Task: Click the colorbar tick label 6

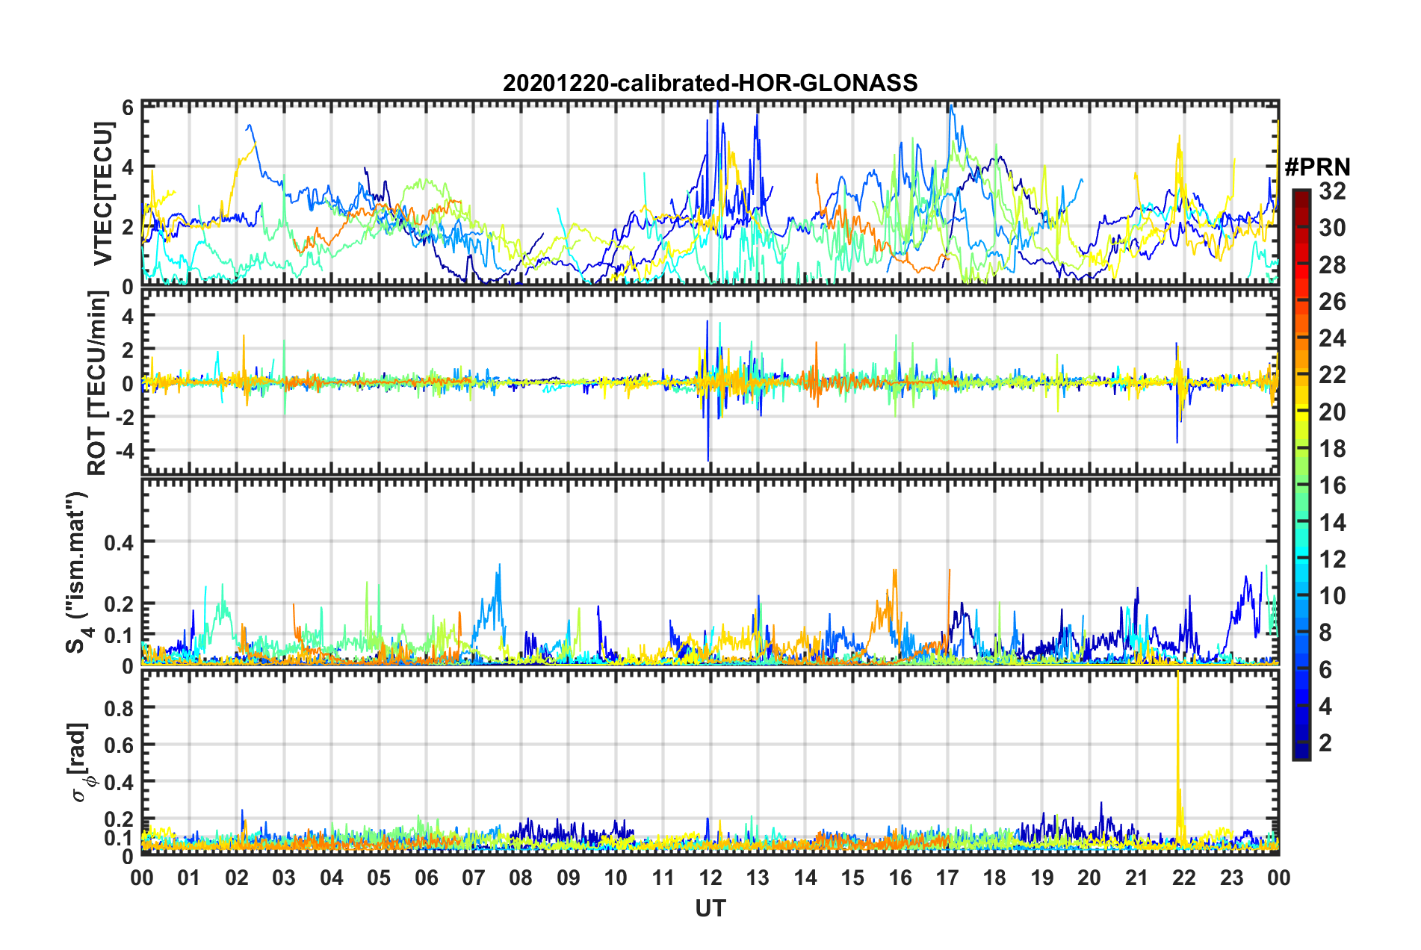Action: tap(1326, 670)
